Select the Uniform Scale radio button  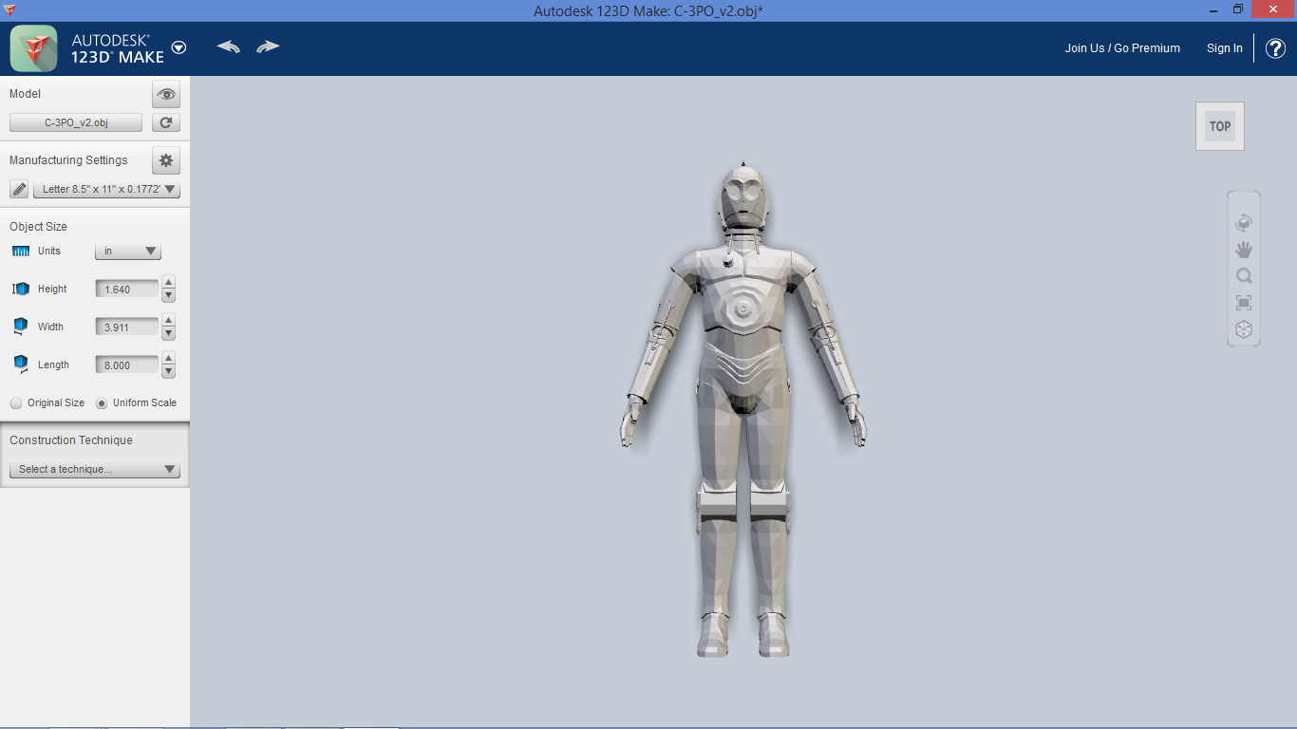pyautogui.click(x=102, y=402)
